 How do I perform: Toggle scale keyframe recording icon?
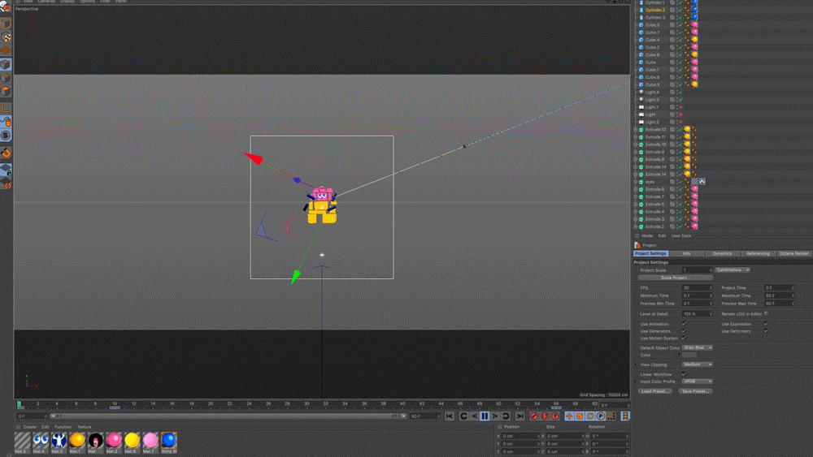coord(580,416)
